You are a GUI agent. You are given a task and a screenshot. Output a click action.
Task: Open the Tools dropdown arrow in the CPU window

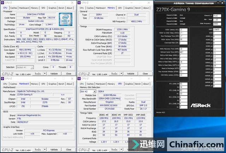coord(45,74)
